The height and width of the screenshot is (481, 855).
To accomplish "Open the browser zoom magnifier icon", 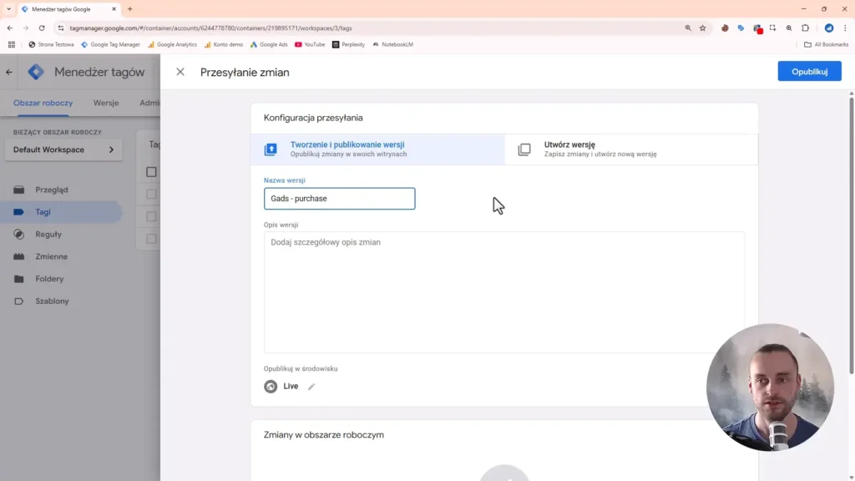I will click(688, 28).
